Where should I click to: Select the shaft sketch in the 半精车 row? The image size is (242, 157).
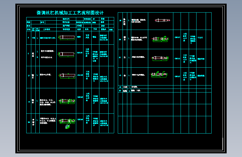click(x=67, y=121)
